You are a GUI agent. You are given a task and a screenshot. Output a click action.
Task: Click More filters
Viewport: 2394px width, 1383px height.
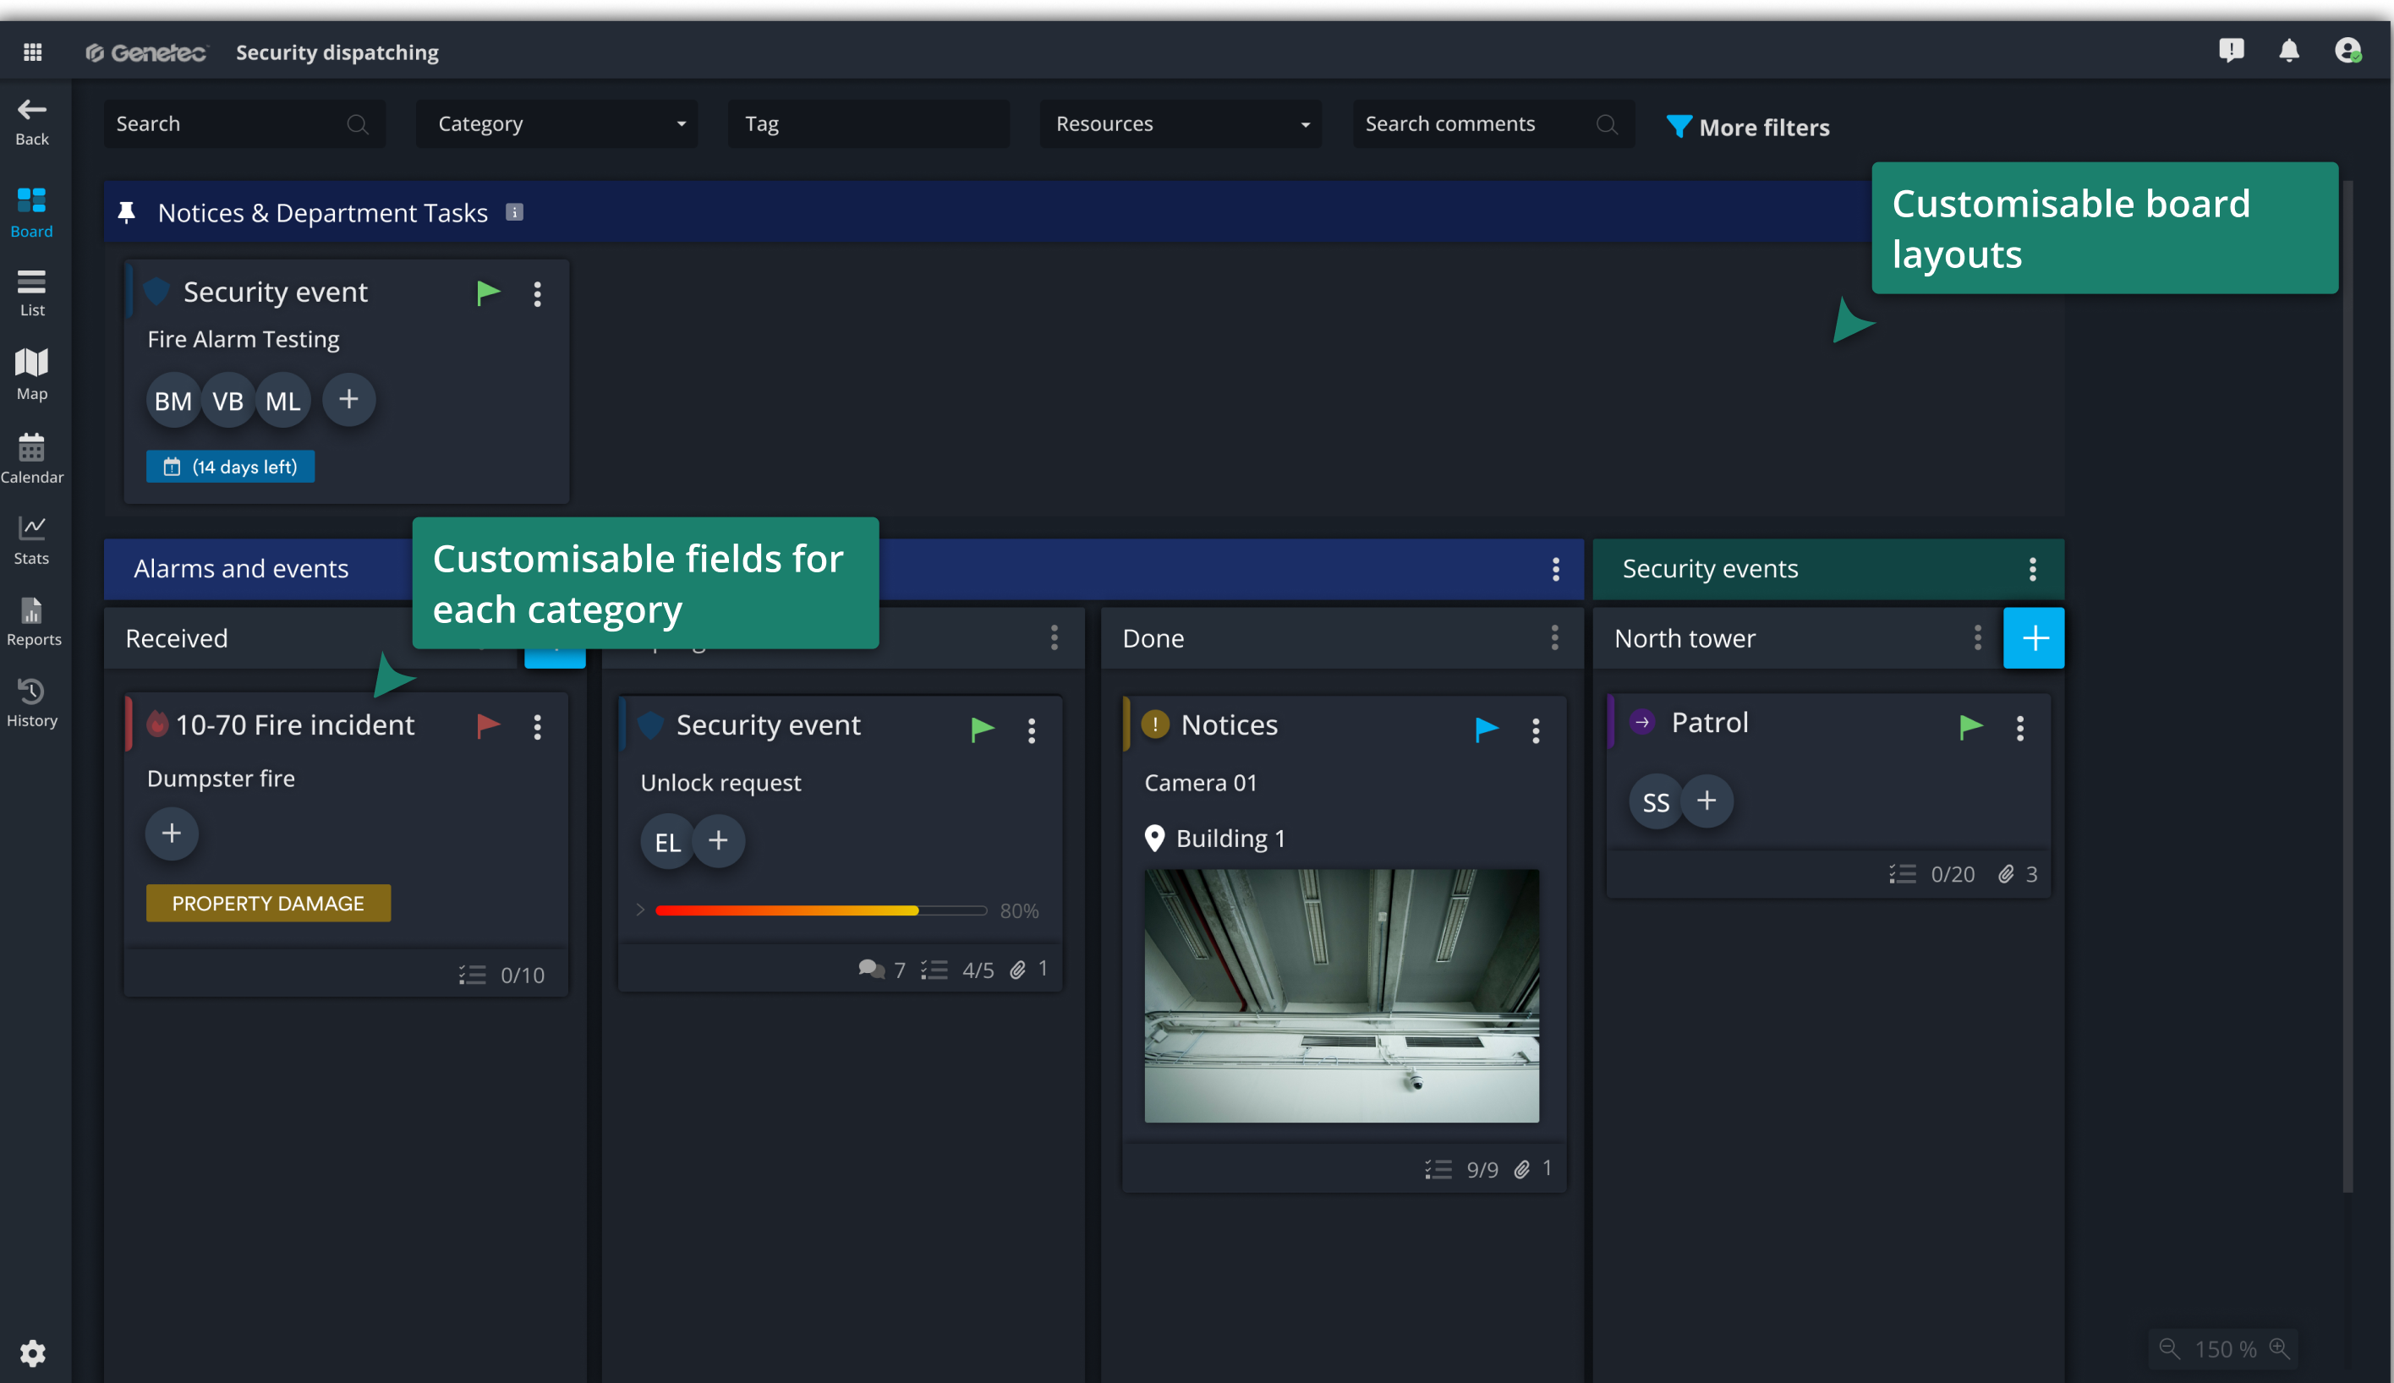[1748, 126]
